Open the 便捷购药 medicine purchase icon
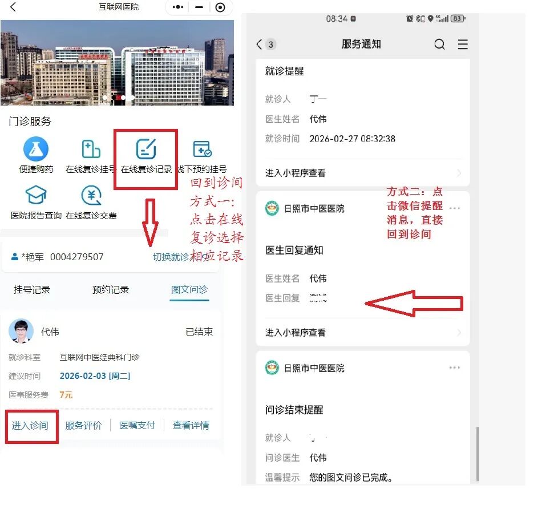The height and width of the screenshot is (505, 534). pyautogui.click(x=35, y=150)
